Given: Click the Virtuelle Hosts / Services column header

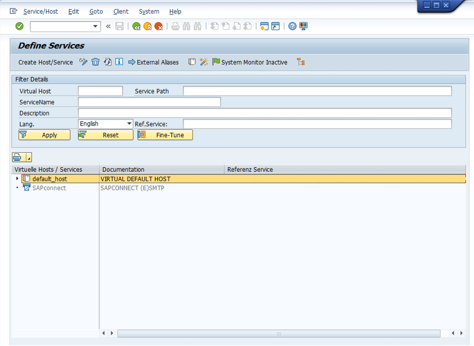Looking at the screenshot, I should (55, 169).
